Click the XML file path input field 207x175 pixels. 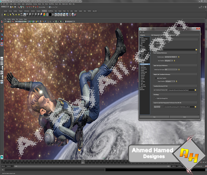(x=179, y=107)
